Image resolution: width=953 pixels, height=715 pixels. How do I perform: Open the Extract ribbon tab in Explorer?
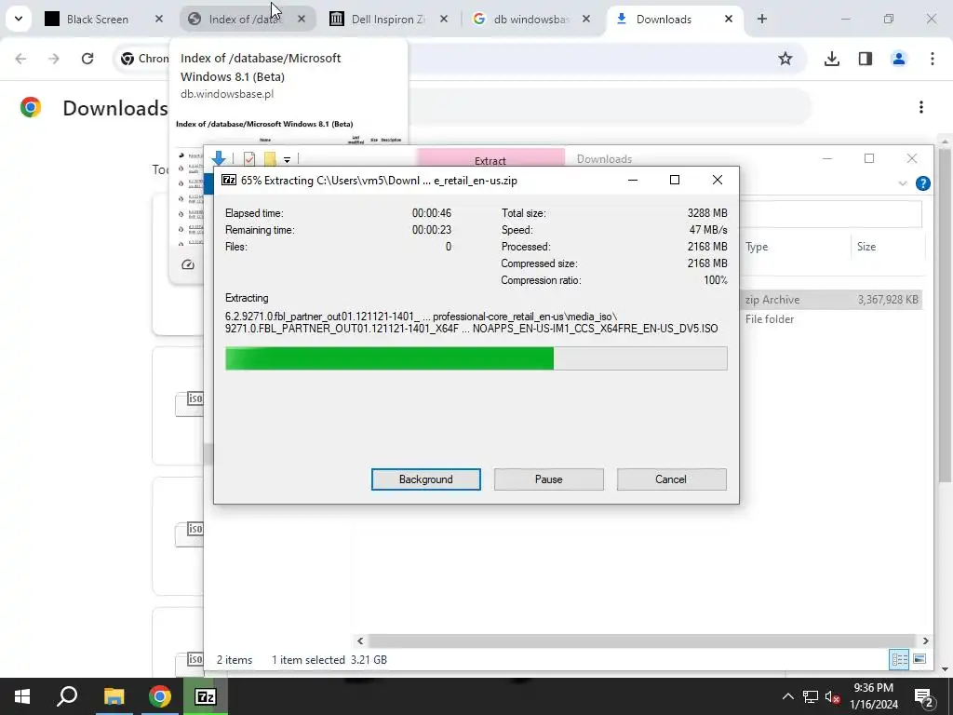point(490,159)
